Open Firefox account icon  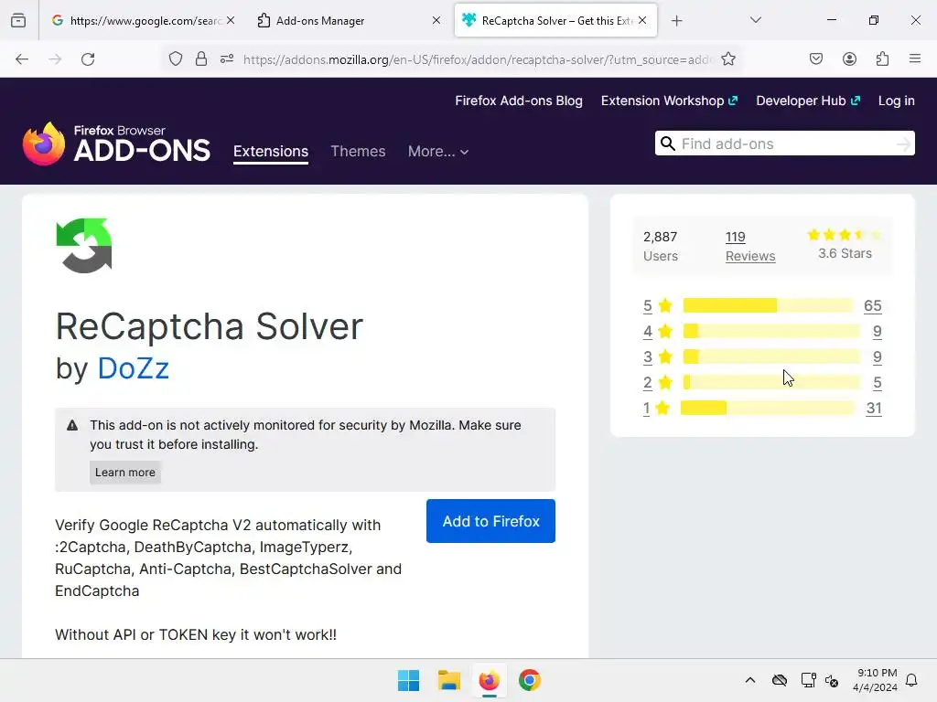tap(849, 59)
